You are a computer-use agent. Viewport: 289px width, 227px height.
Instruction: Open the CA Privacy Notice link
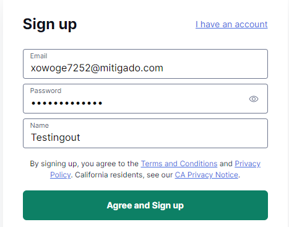(207, 175)
